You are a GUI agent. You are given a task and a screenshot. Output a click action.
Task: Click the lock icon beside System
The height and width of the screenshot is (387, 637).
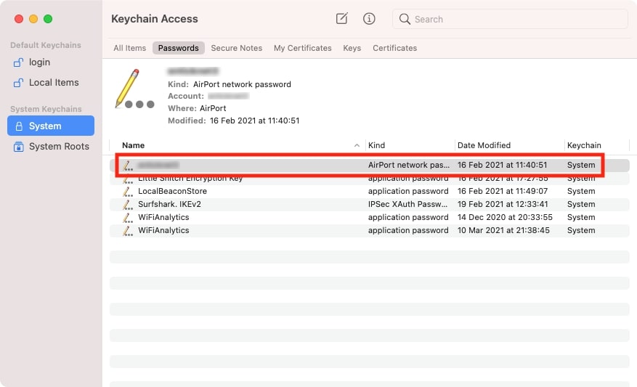pos(19,126)
